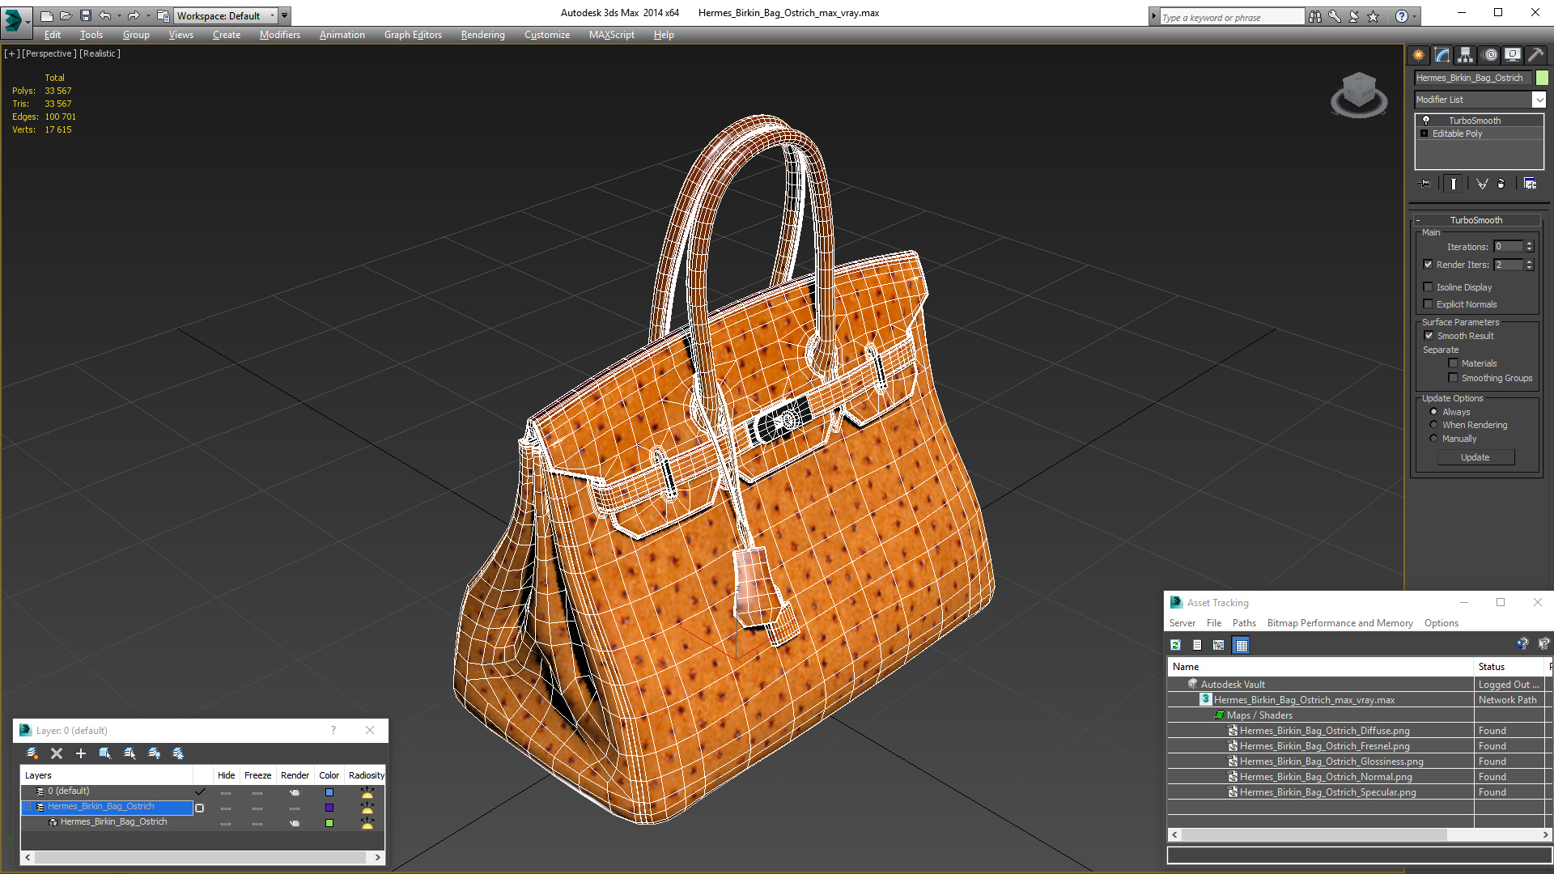
Task: Open the Modifiers menu
Action: pyautogui.click(x=280, y=35)
